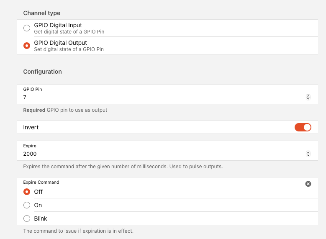Decrease the Expire value with down arrow
The height and width of the screenshot is (239, 326).
(x=308, y=155)
